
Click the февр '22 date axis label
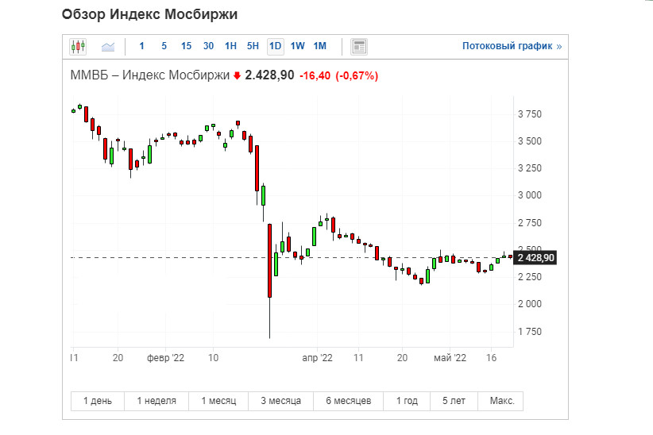click(165, 358)
